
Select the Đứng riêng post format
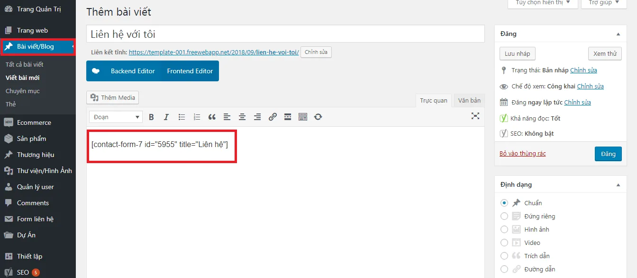[x=504, y=216]
